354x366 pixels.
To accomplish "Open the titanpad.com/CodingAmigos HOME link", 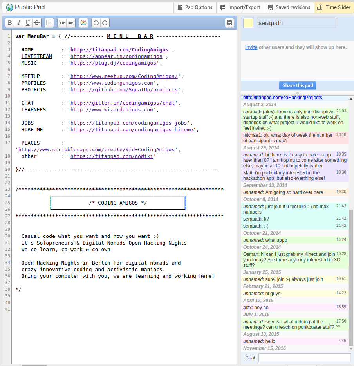I will [x=119, y=50].
